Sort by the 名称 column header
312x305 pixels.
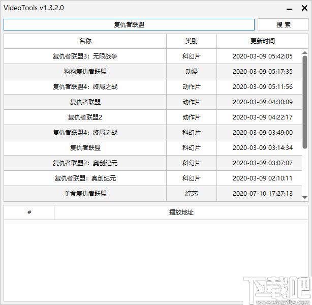click(x=85, y=41)
